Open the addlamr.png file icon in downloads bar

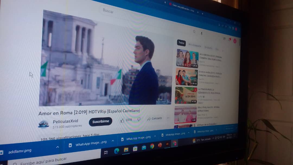click(2, 152)
